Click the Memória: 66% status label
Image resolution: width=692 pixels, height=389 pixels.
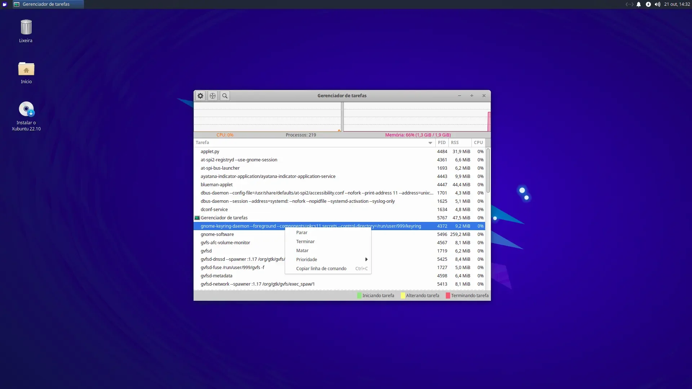418,135
